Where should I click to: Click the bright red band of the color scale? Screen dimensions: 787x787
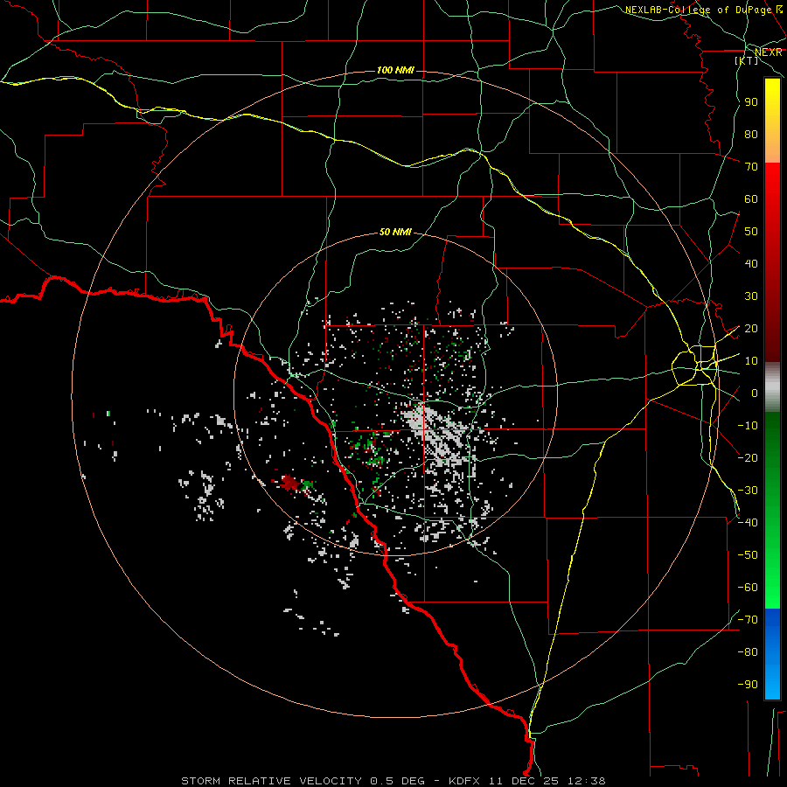tap(772, 201)
